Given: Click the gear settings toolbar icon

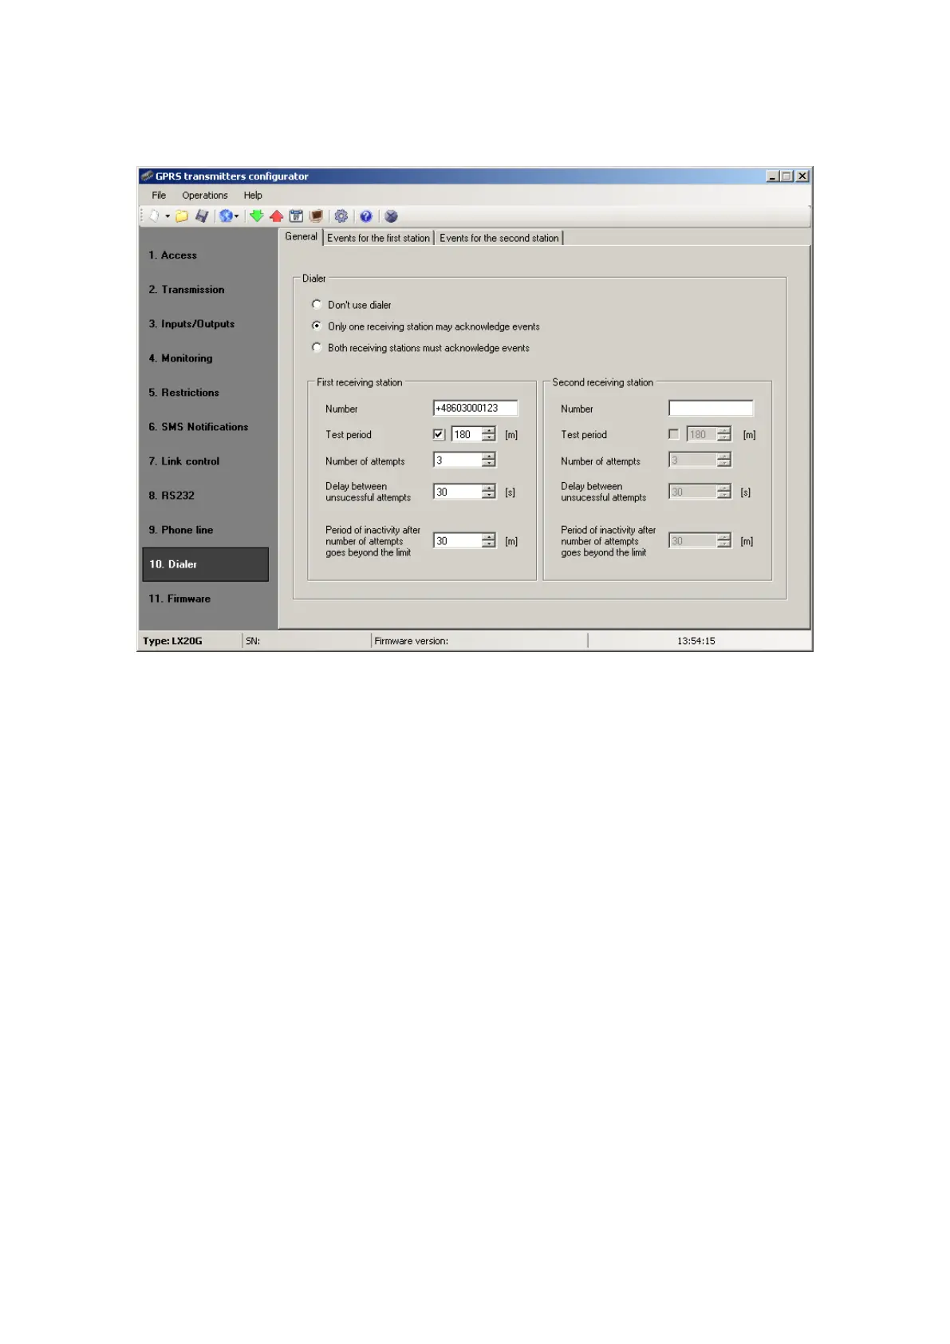Looking at the screenshot, I should [x=341, y=216].
